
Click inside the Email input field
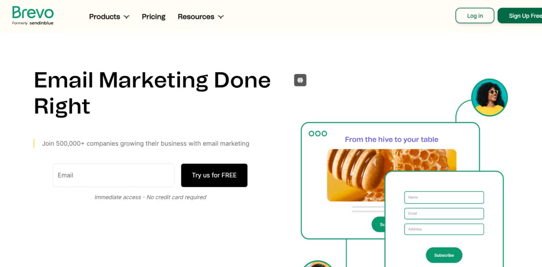pyautogui.click(x=113, y=175)
